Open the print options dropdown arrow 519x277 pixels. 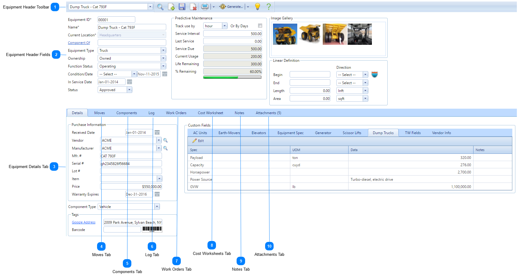214,7
